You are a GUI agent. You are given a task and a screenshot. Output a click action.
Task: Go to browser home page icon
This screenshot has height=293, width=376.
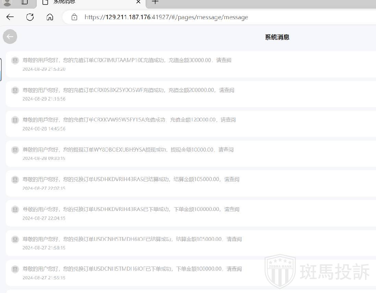(50, 17)
